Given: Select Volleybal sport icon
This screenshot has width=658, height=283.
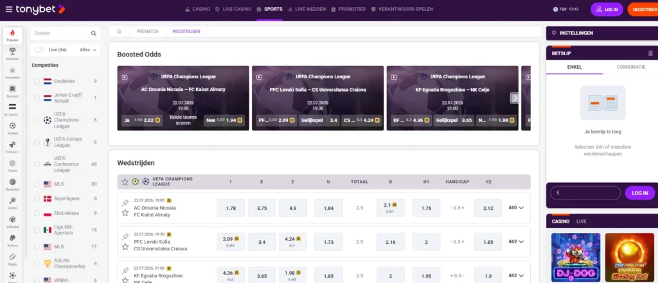Looking at the screenshot, I should point(12,221).
